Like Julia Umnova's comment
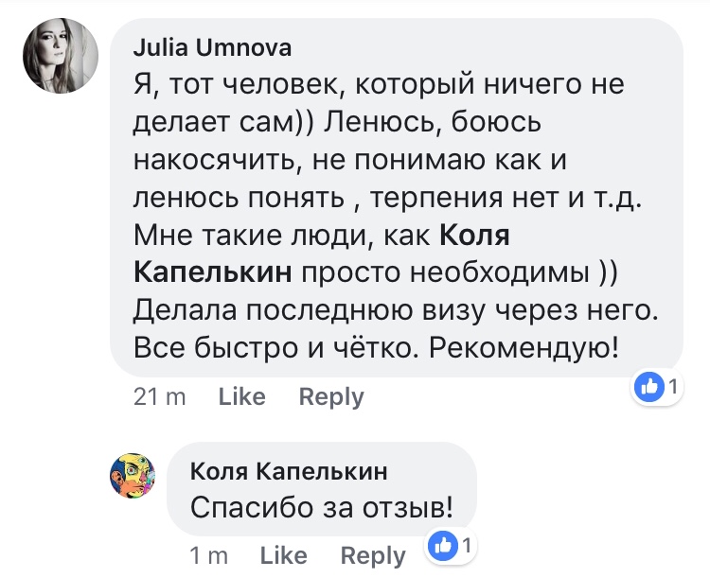 241,397
